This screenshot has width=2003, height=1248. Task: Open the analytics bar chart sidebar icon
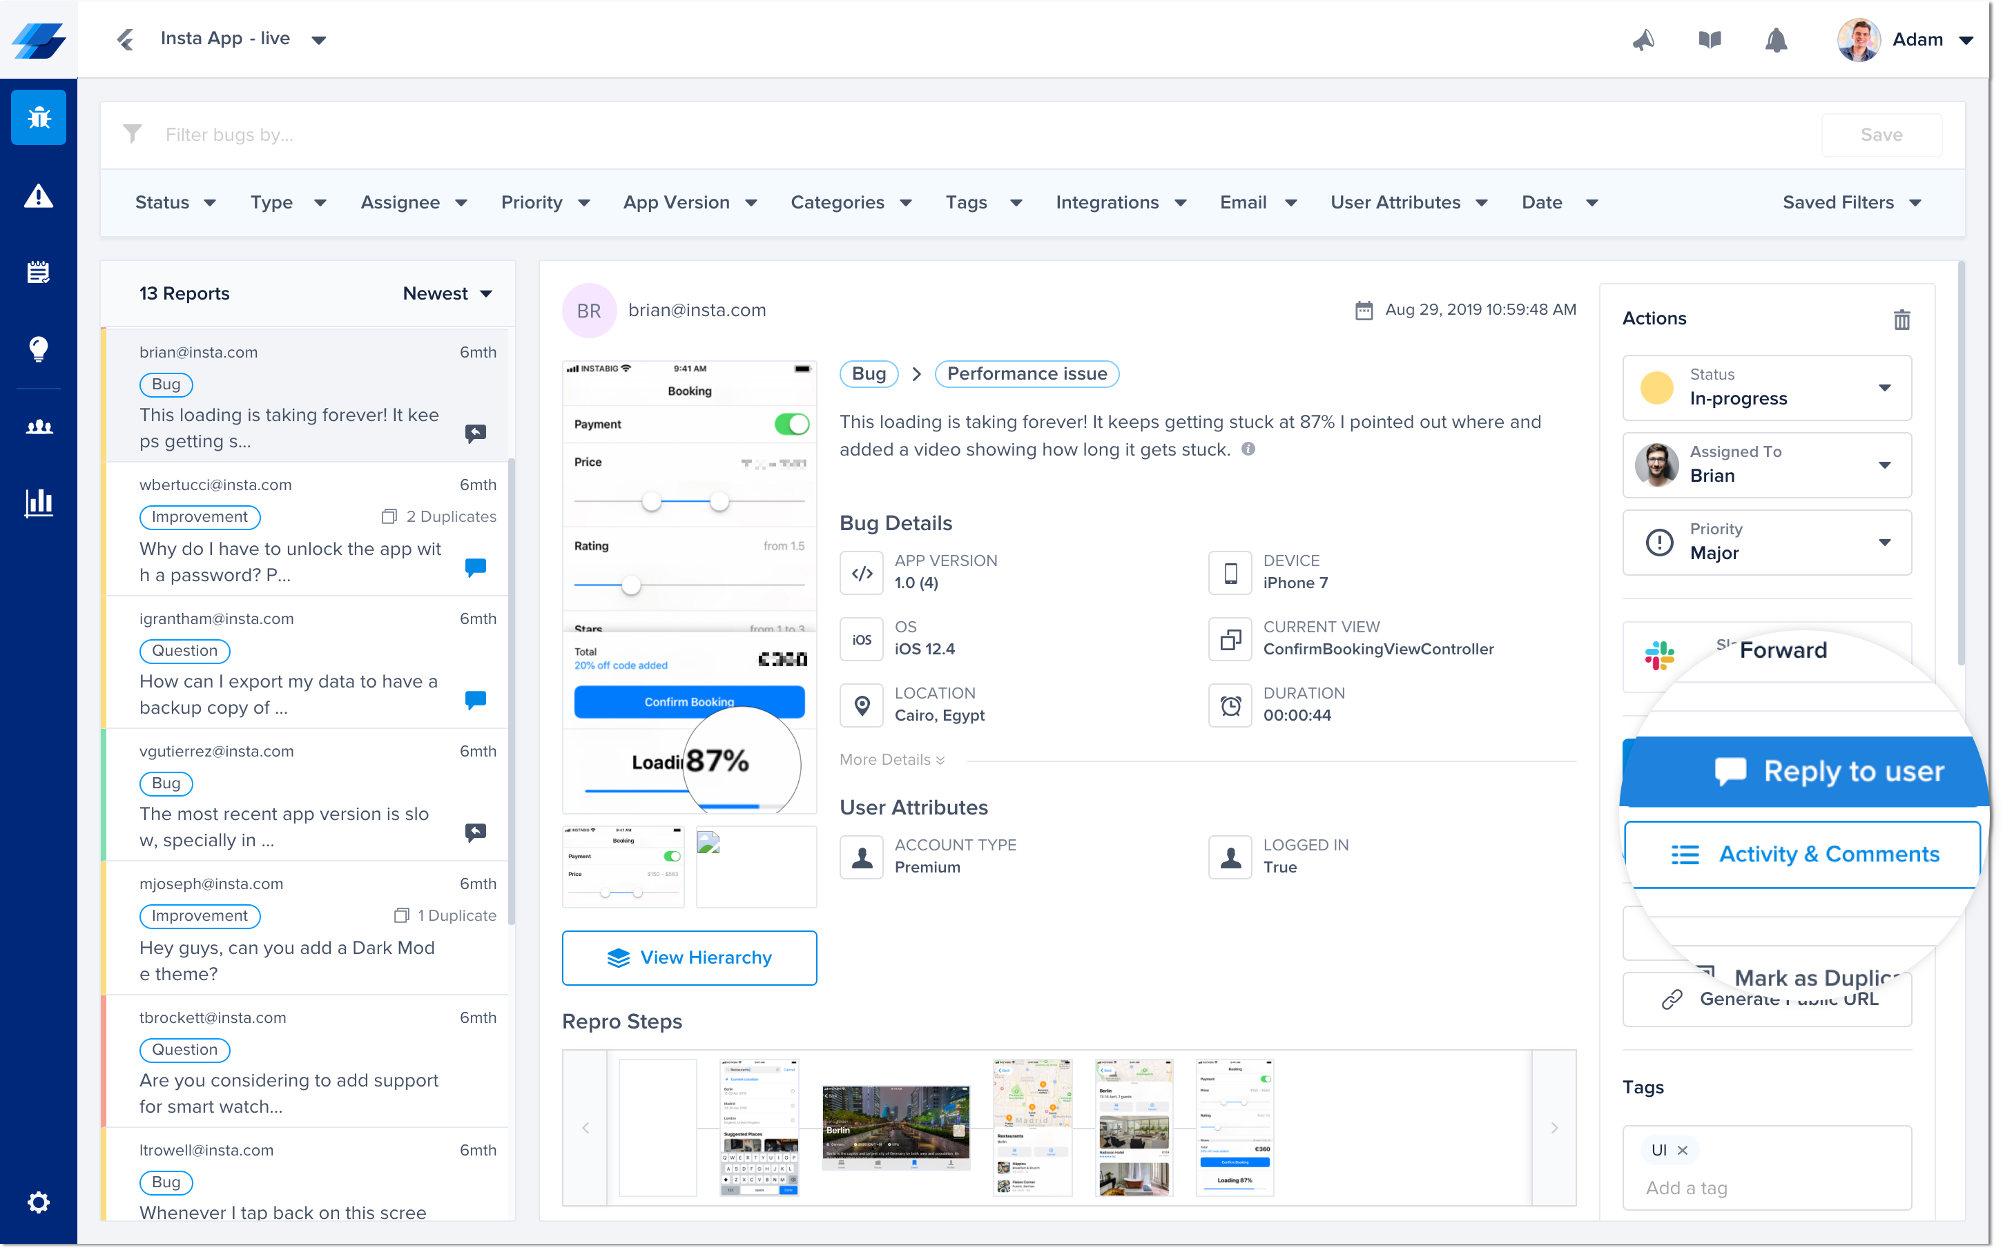pyautogui.click(x=38, y=502)
